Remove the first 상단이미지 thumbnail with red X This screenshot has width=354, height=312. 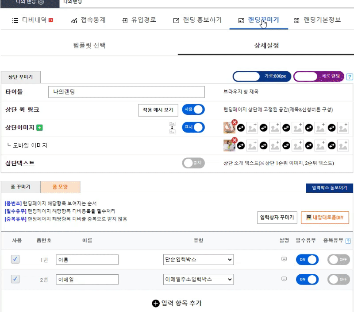coord(235,123)
